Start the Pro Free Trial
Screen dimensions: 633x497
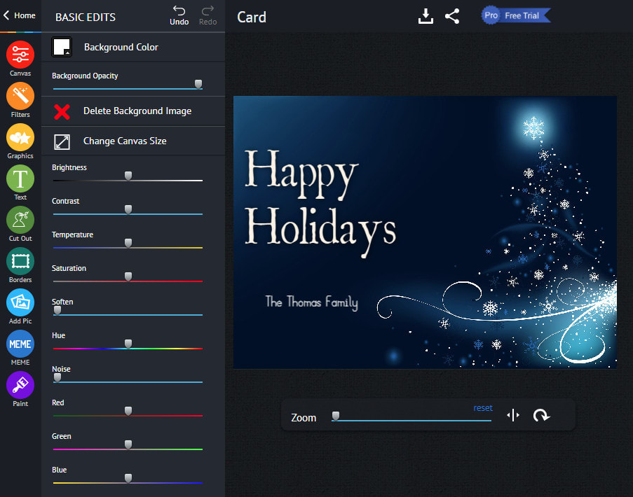point(516,15)
